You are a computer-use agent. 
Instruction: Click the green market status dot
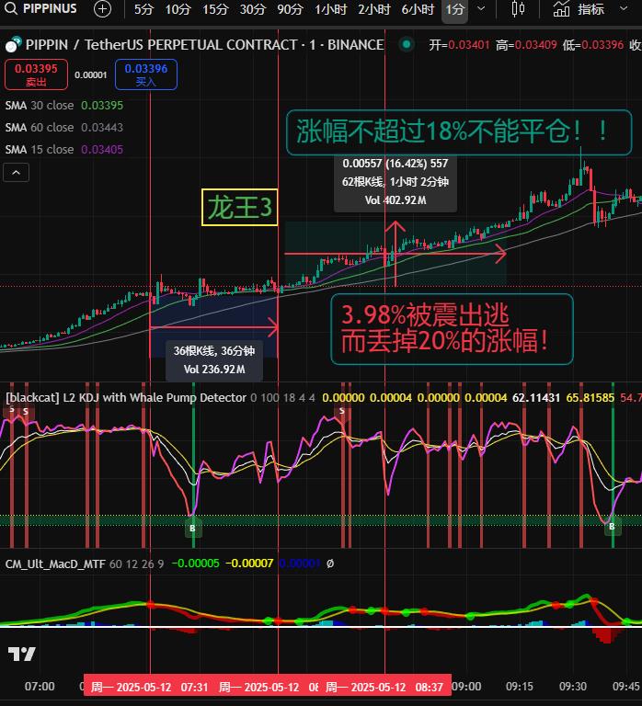[407, 44]
